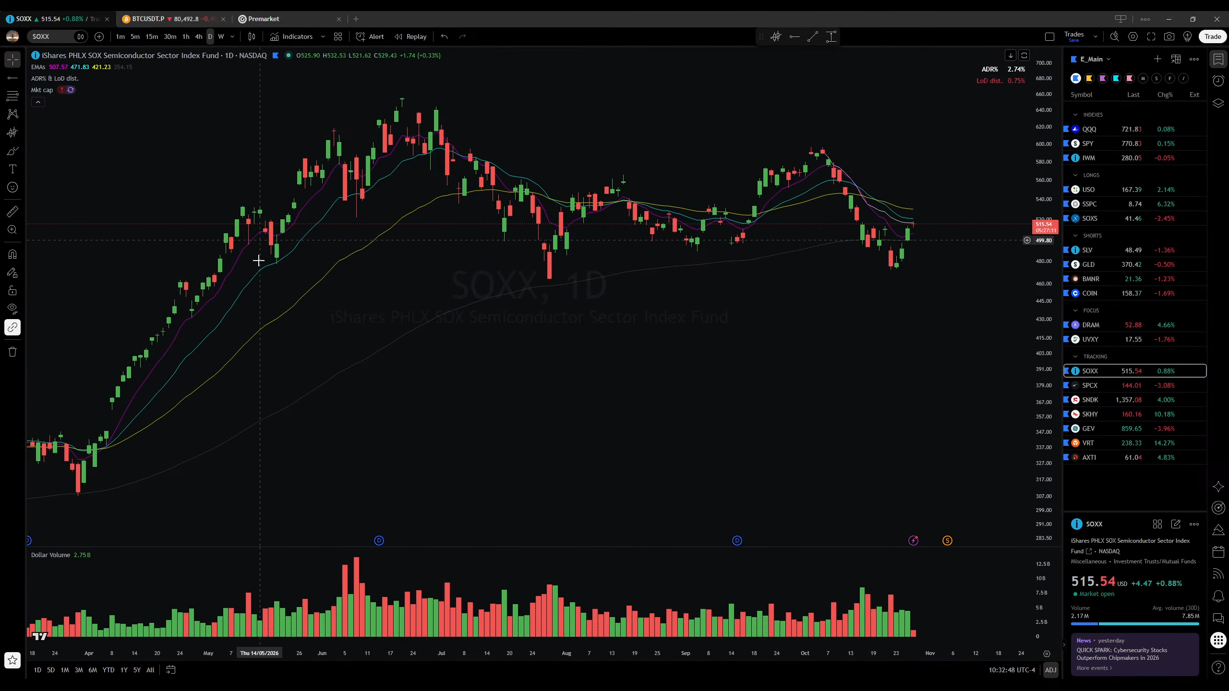
Task: Activate the zoom in tool
Action: 12,229
